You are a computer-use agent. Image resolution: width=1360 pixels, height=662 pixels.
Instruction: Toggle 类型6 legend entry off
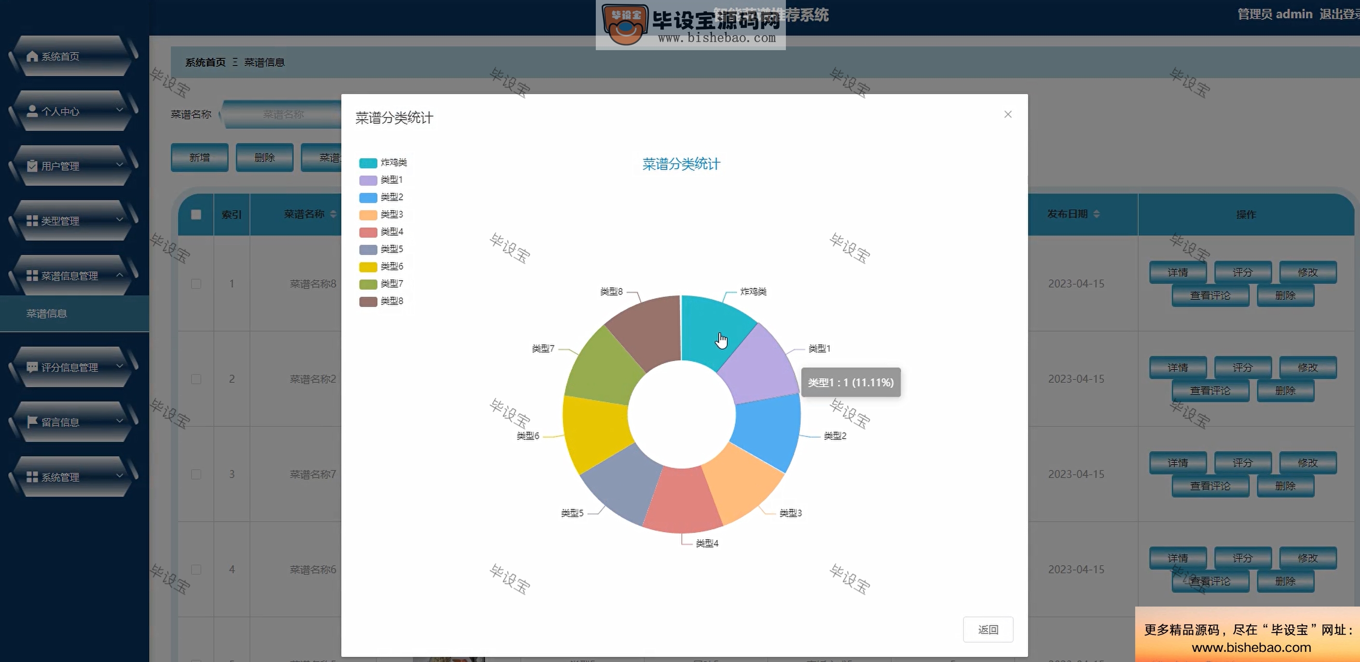[x=381, y=266]
